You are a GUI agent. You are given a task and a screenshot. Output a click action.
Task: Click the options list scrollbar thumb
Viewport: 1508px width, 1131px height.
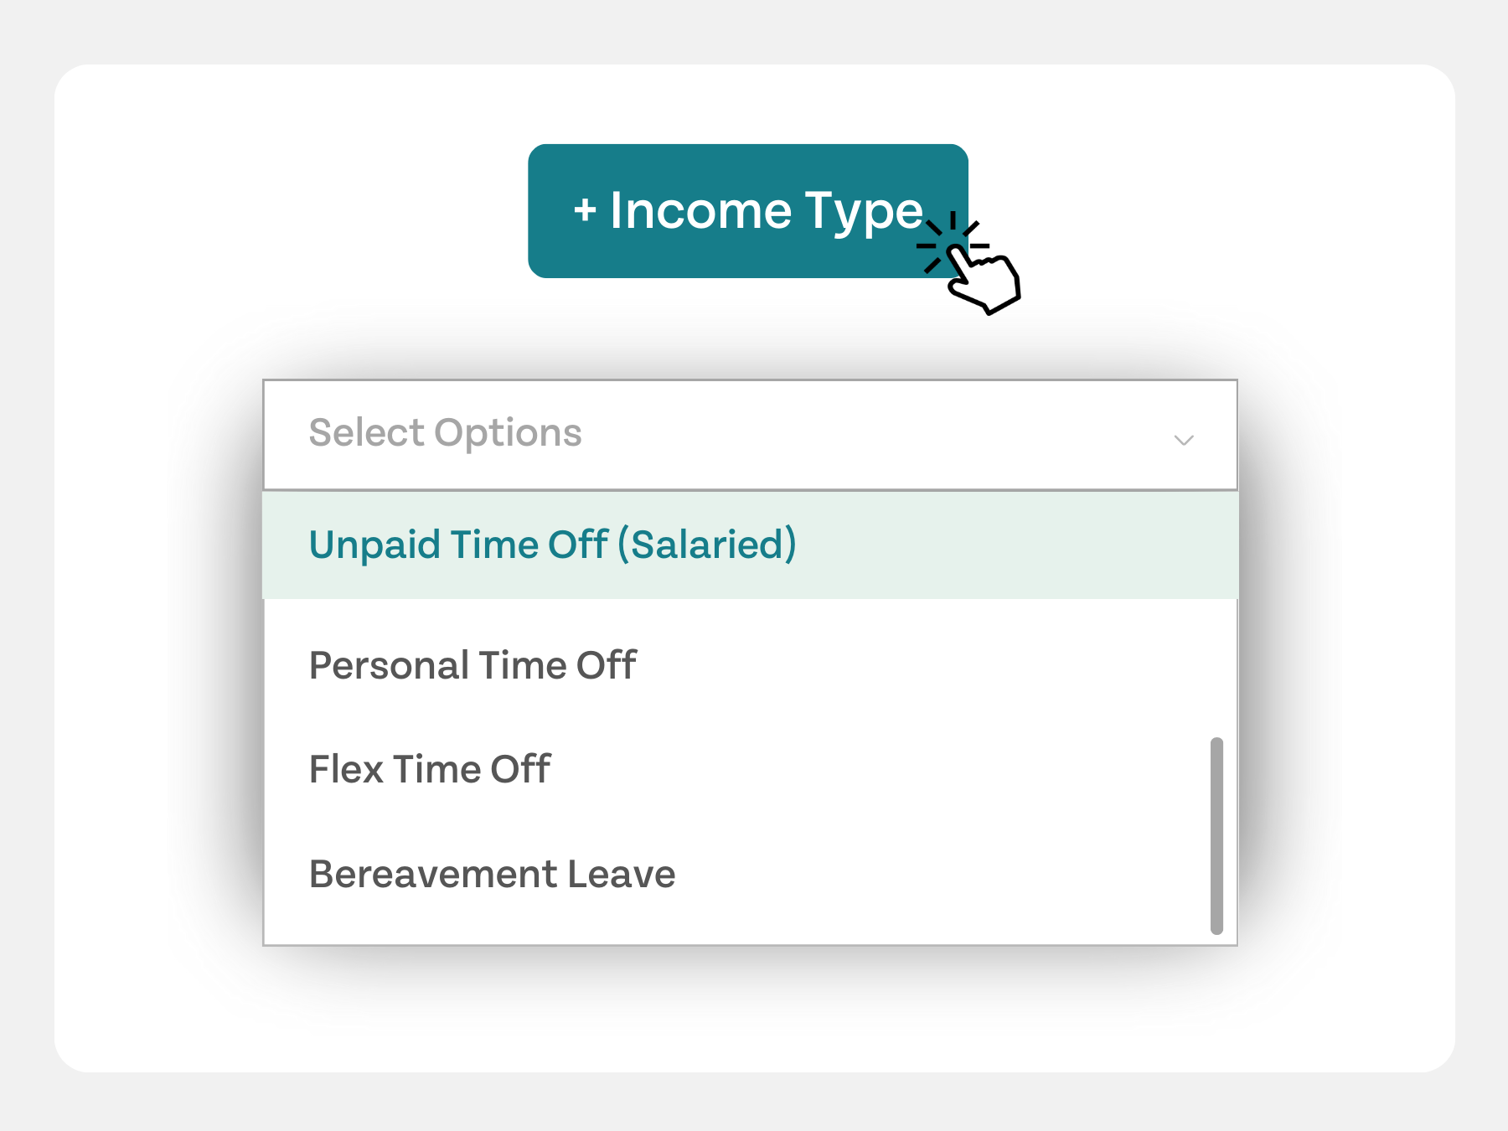click(x=1216, y=835)
